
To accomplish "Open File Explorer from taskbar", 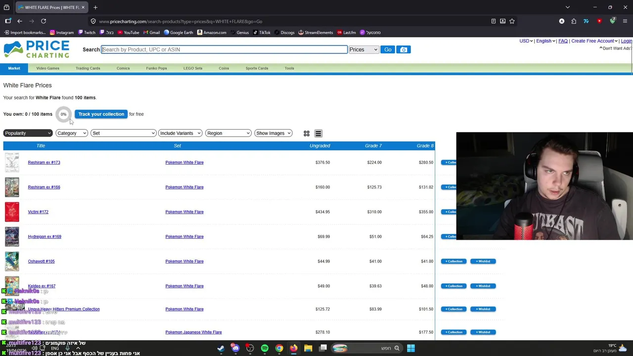I will click(x=308, y=348).
